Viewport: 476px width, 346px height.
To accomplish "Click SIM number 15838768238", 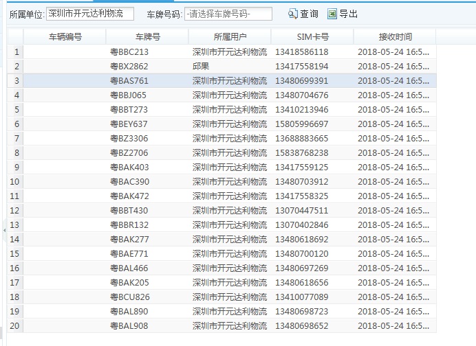I will click(x=302, y=153).
